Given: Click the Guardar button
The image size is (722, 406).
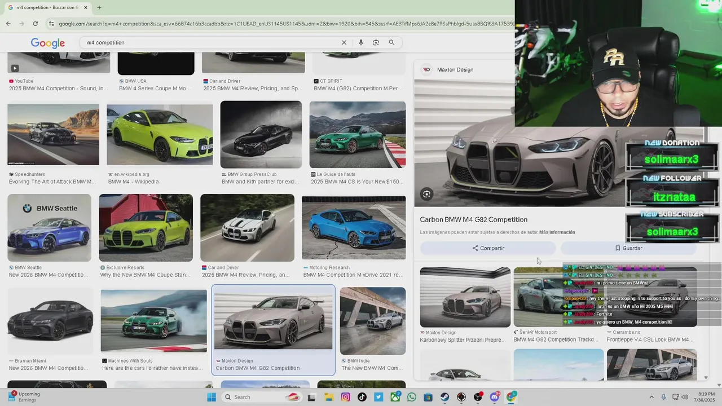Looking at the screenshot, I should (x=628, y=248).
